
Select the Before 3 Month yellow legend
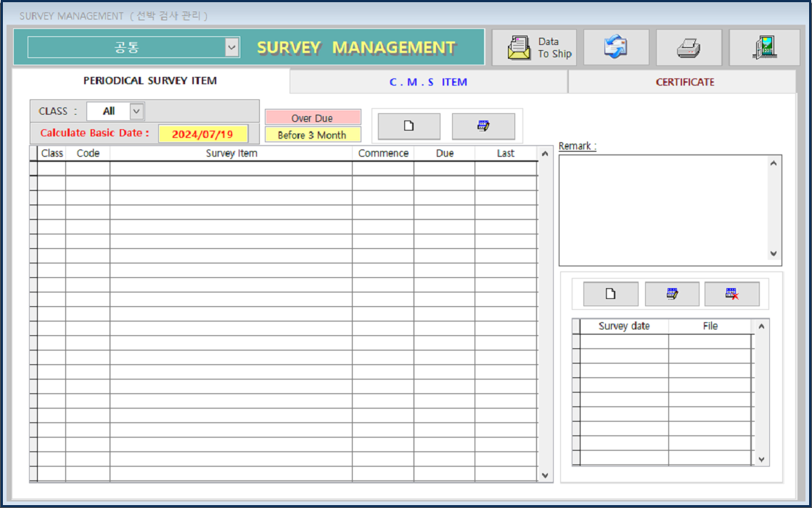tap(312, 135)
